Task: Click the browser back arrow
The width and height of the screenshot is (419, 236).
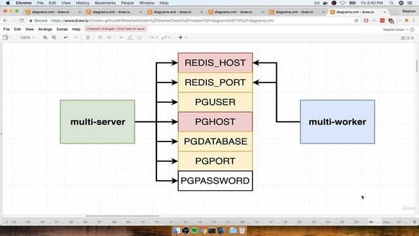Action: coord(5,20)
